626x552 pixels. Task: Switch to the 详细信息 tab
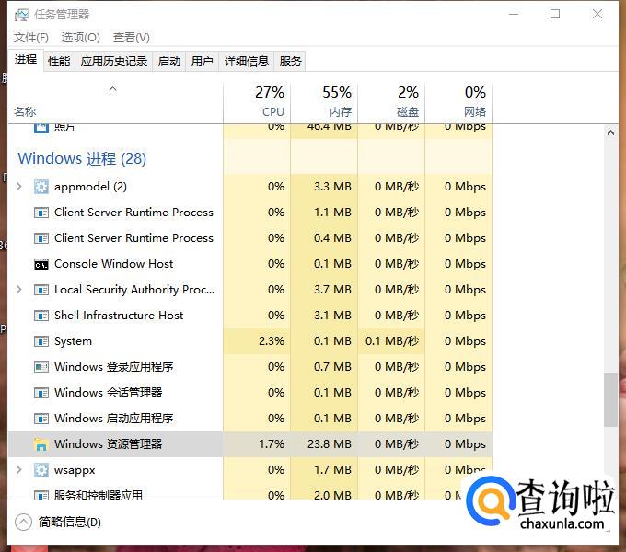247,62
